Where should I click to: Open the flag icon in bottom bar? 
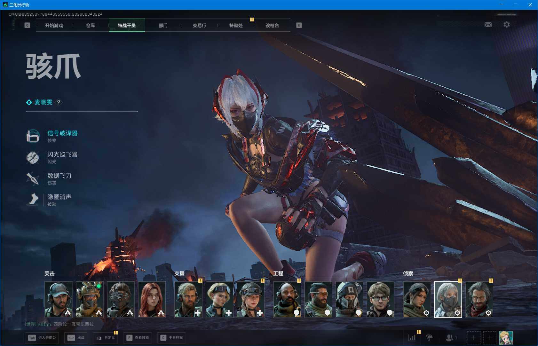(429, 338)
